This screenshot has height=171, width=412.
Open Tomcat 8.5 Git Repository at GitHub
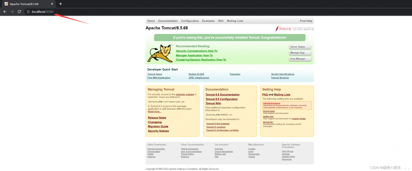tap(222, 130)
